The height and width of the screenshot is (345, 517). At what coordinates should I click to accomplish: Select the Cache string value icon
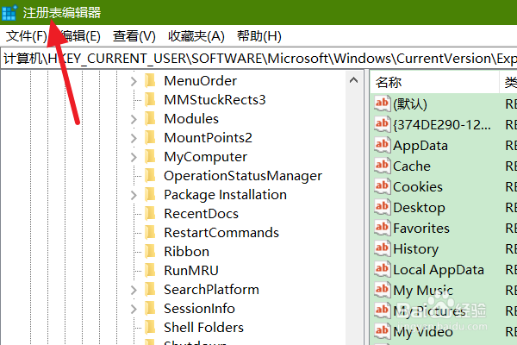point(383,166)
